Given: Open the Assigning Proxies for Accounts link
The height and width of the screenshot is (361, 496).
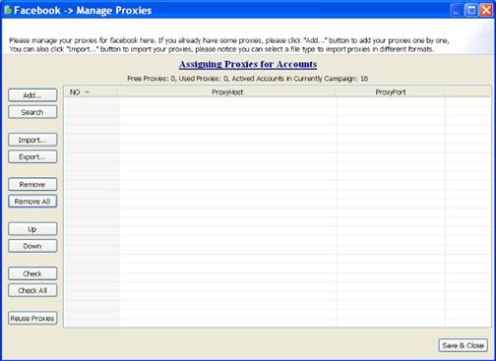Looking at the screenshot, I should pos(248,64).
